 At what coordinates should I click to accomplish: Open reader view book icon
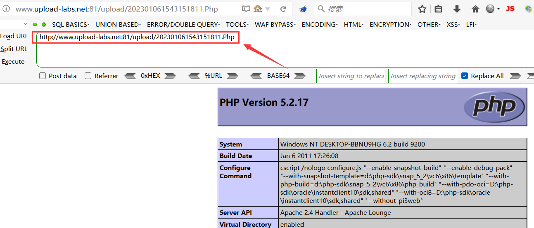click(x=246, y=9)
